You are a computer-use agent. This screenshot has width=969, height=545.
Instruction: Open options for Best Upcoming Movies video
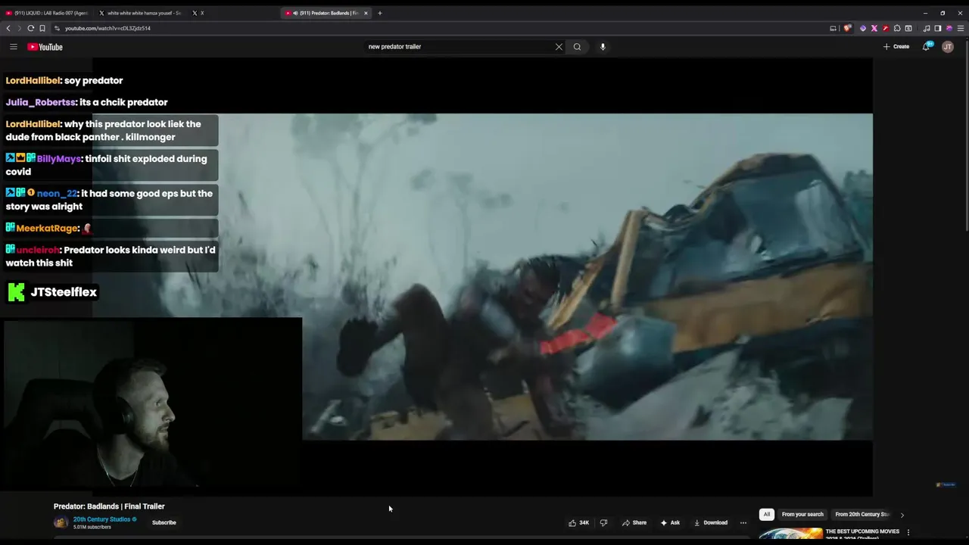coord(908,533)
